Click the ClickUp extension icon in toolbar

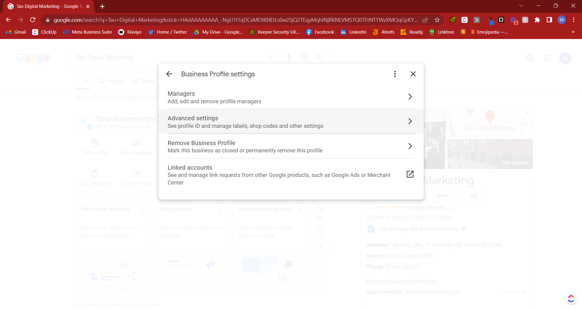click(464, 20)
